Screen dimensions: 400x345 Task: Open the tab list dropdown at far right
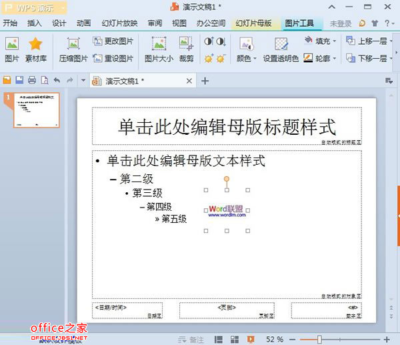pyautogui.click(x=389, y=81)
